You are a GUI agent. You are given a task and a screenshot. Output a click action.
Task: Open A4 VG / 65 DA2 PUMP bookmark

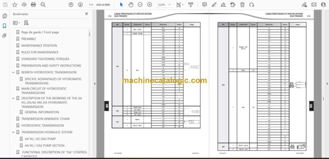pyautogui.click(x=40, y=139)
